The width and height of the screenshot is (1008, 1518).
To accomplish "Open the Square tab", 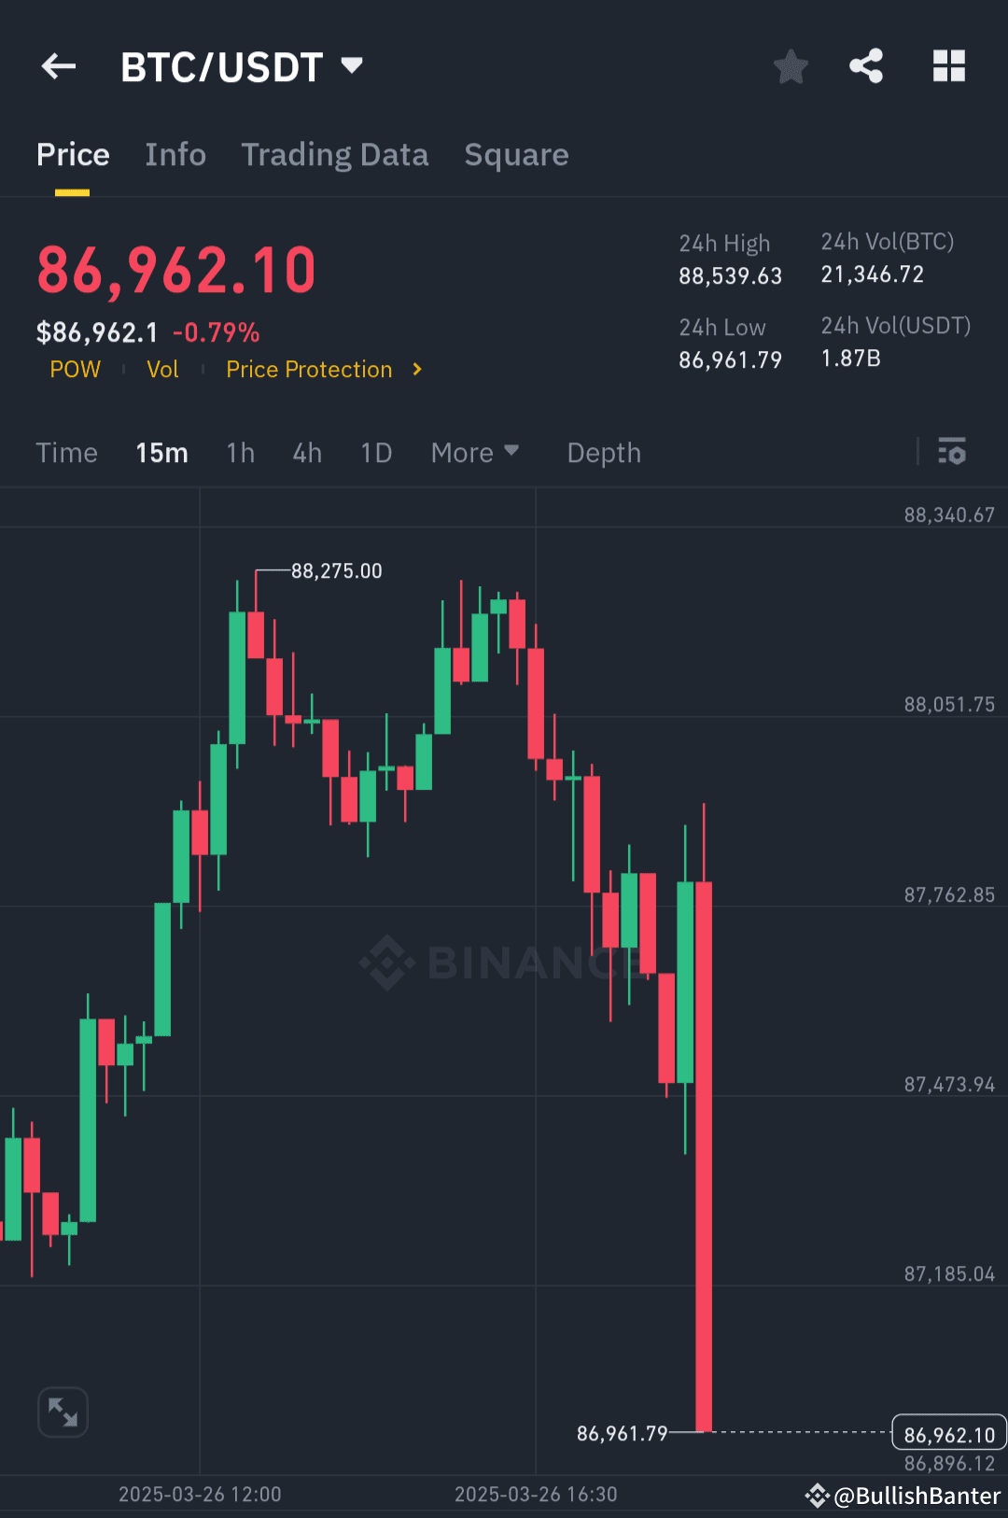I will (516, 154).
